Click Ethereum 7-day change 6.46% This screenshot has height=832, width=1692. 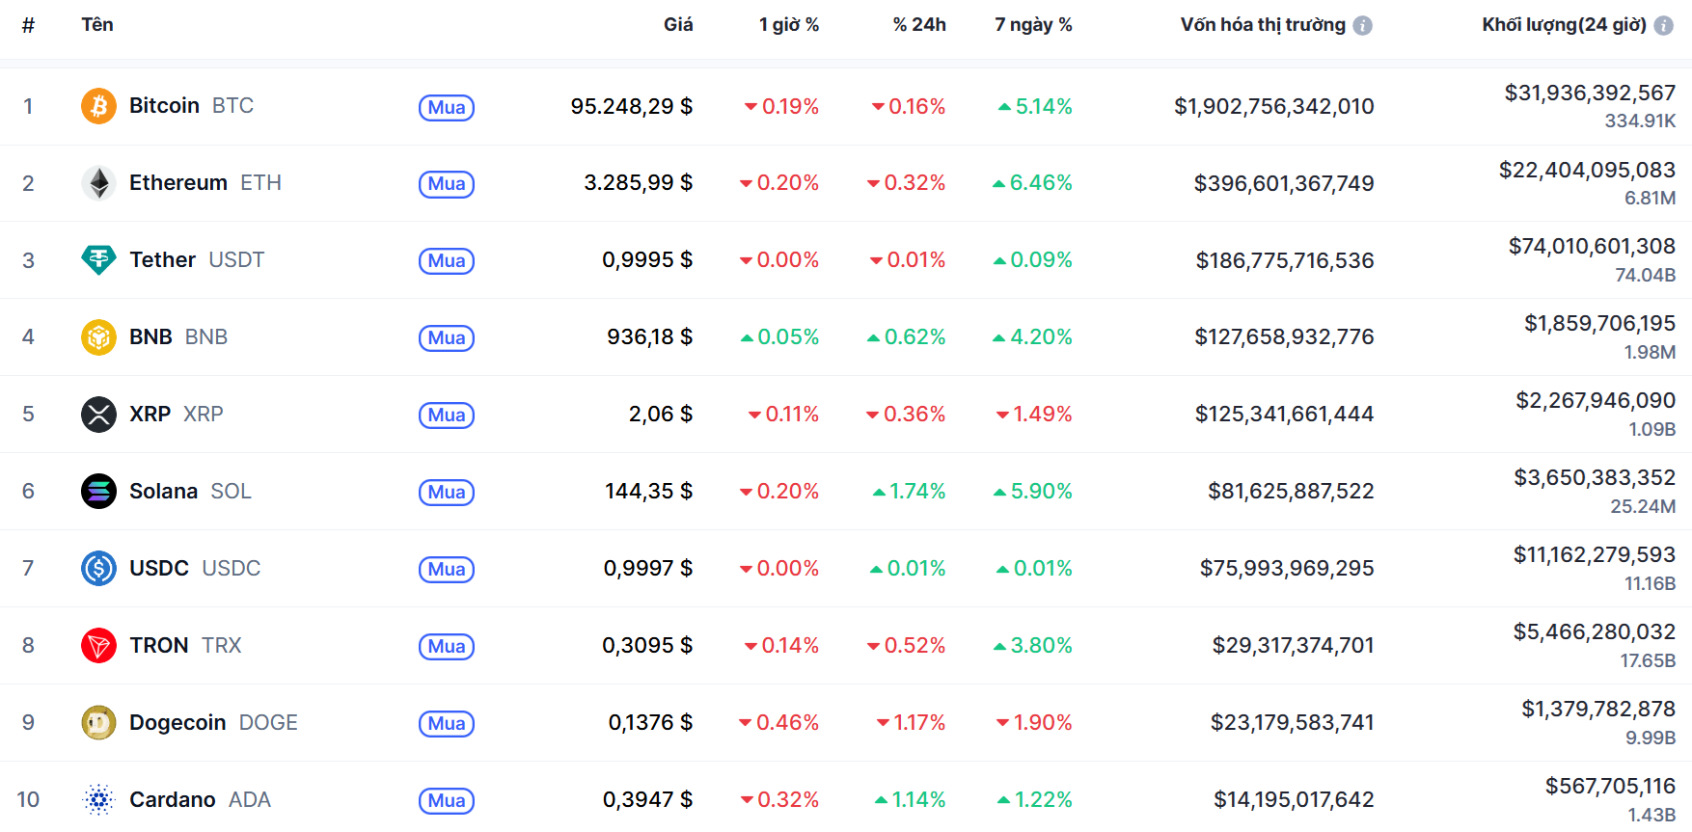[1032, 183]
